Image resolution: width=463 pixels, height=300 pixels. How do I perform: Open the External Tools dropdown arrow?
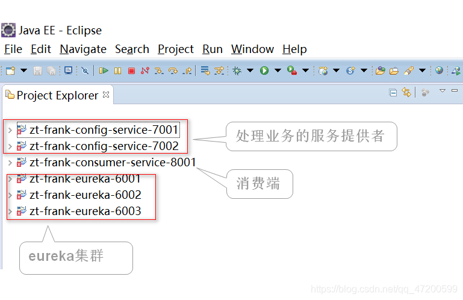pos(306,70)
